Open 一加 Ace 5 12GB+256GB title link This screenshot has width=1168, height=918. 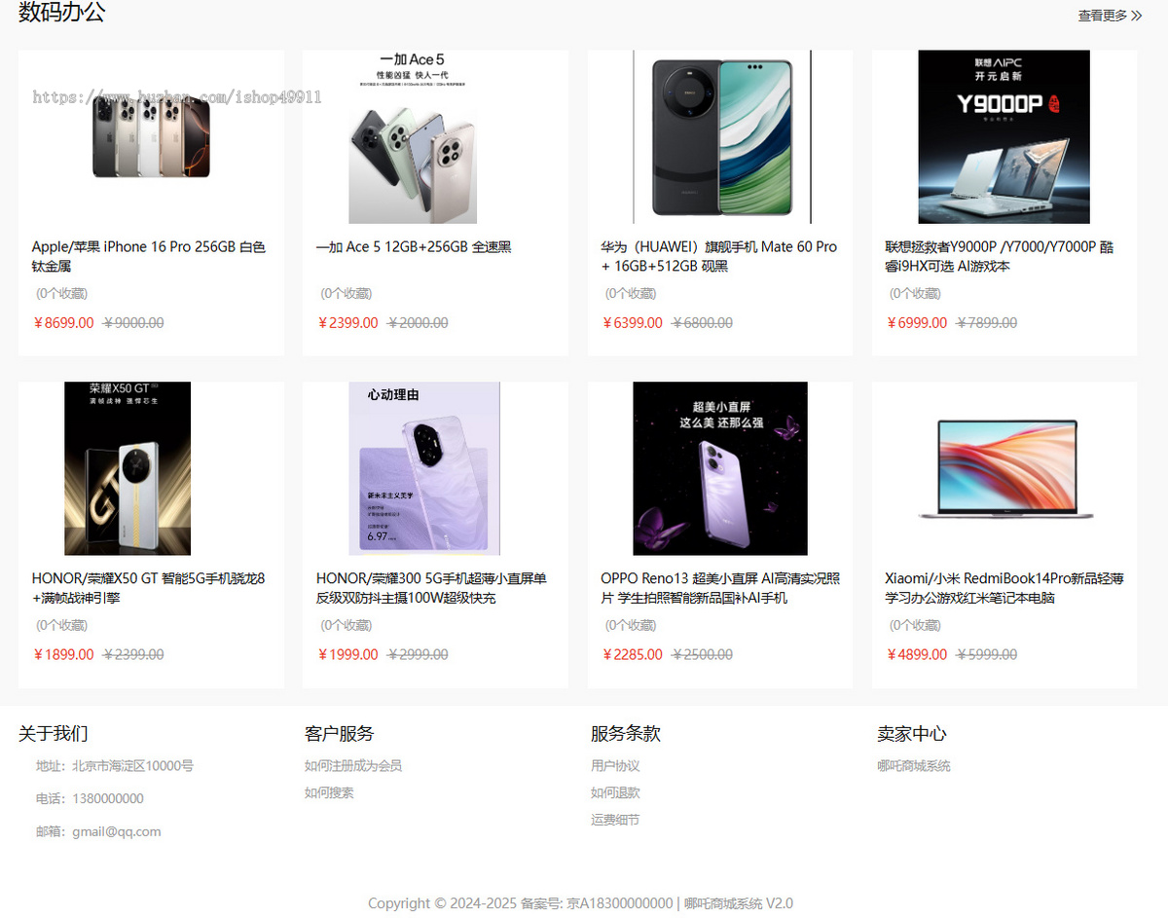tap(414, 247)
